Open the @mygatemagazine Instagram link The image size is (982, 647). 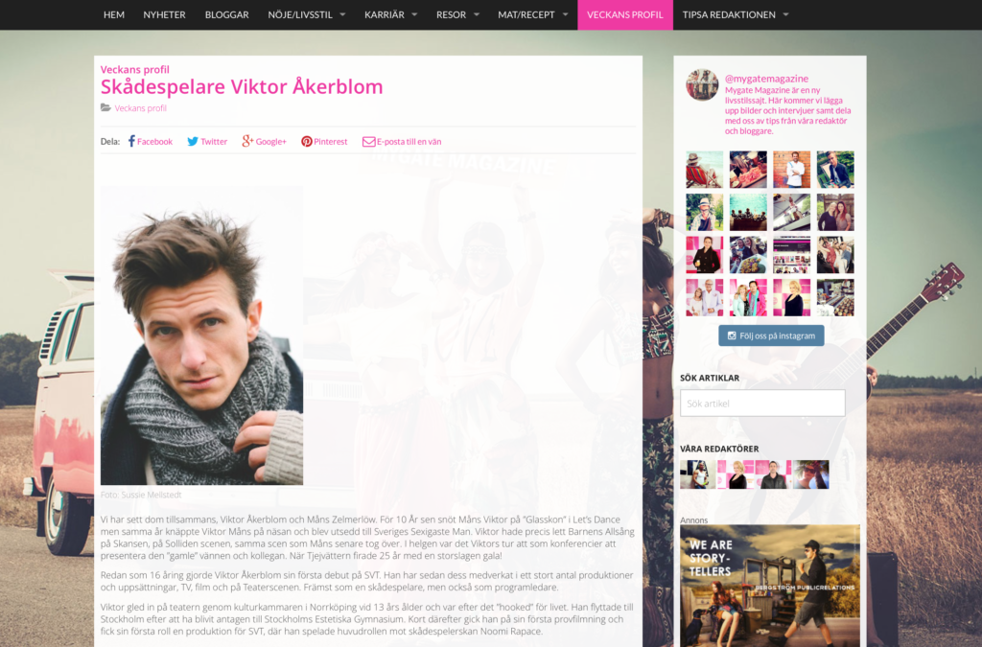[x=766, y=79]
